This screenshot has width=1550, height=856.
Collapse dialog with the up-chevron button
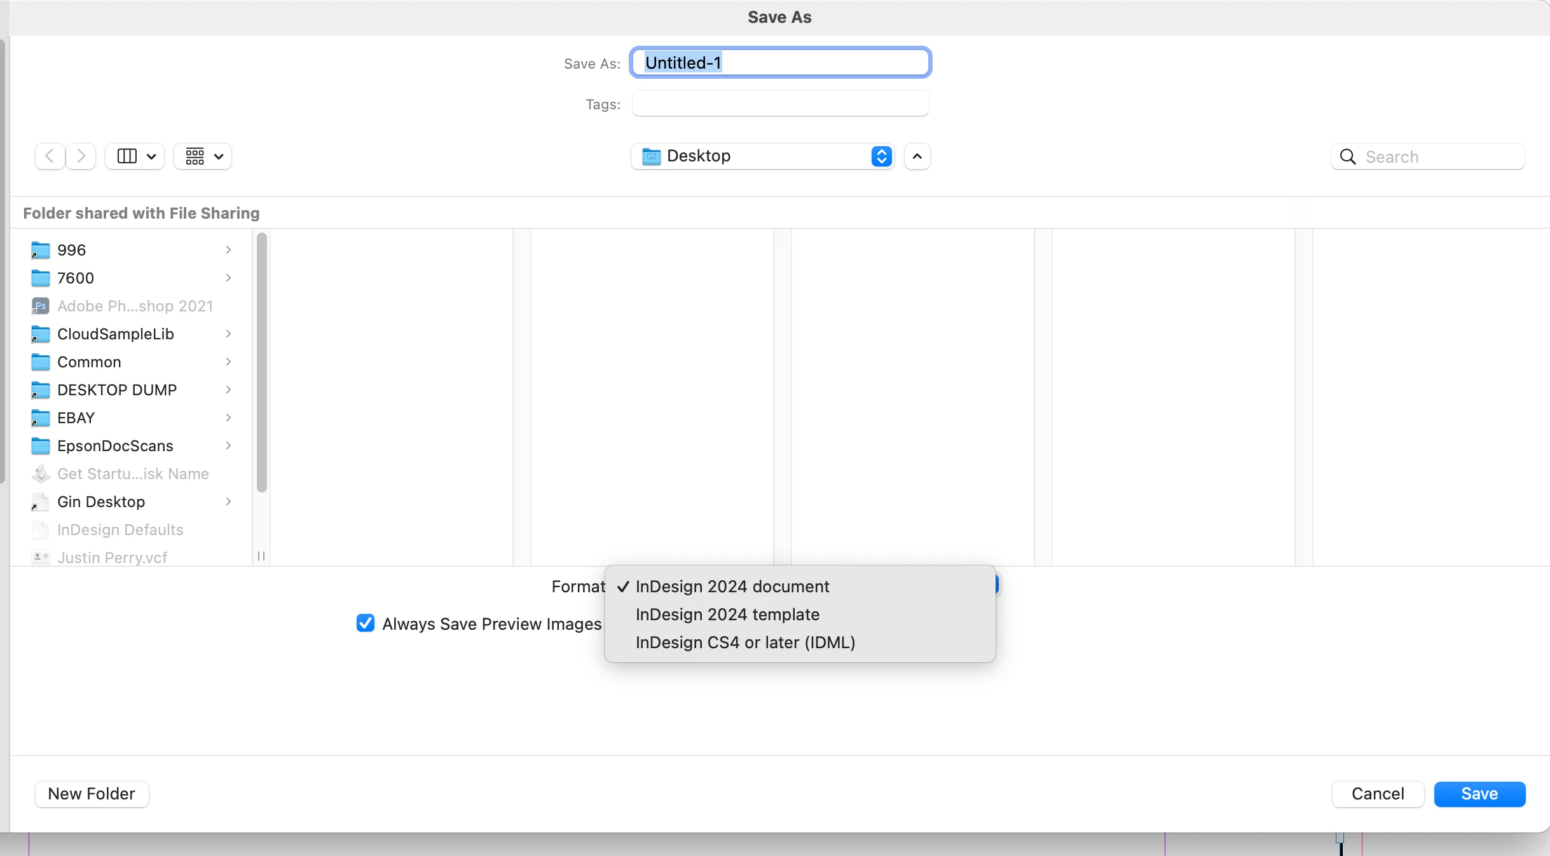coord(917,156)
